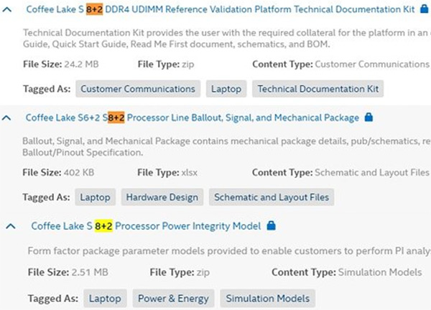Click the 24.2 MB file size value
431x310 pixels.
point(81,65)
